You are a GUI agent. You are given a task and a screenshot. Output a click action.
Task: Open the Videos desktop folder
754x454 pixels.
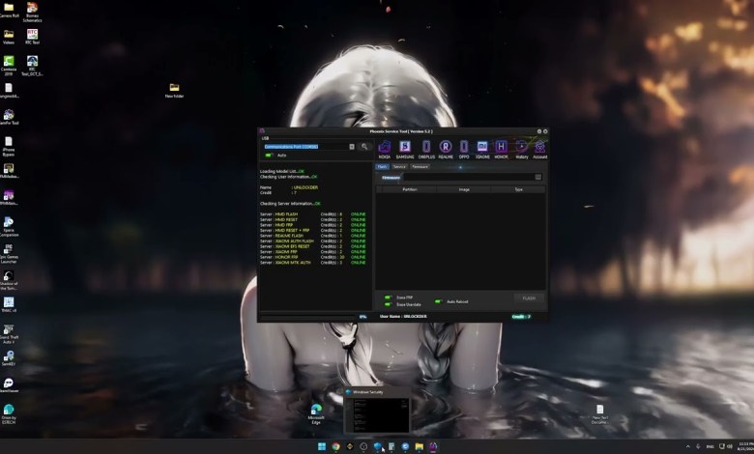click(x=9, y=37)
